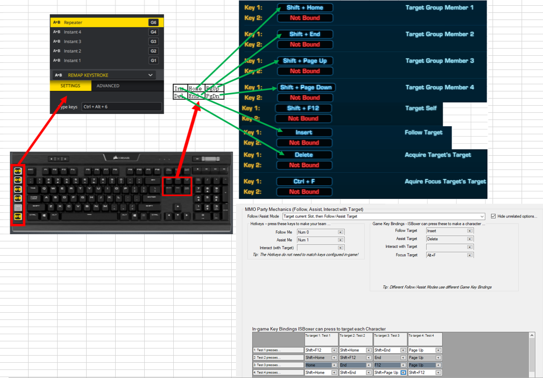This screenshot has height=378, width=543.
Task: Toggle Hide unrelated options checkbox
Action: coord(494,216)
